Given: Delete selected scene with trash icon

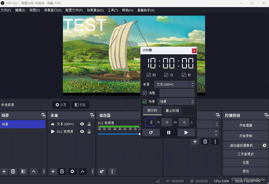Looking at the screenshot, I should tap(13, 171).
